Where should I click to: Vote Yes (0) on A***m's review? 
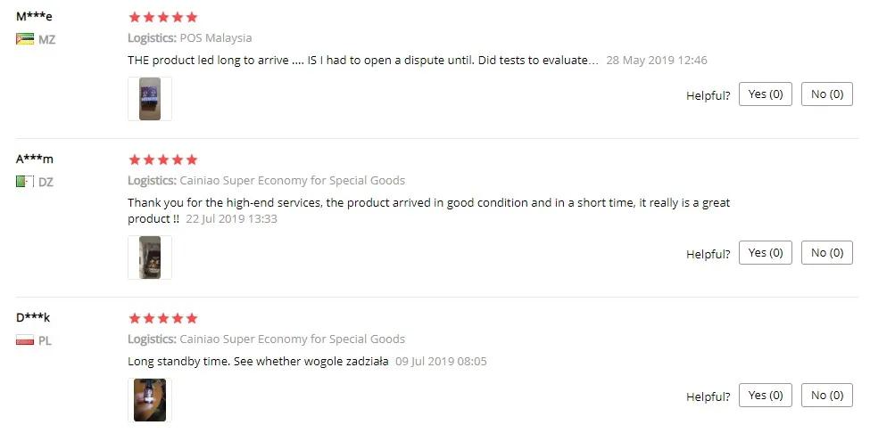pyautogui.click(x=765, y=252)
